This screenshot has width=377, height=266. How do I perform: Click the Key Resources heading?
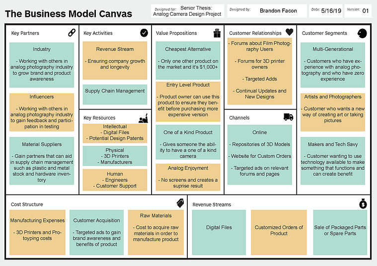tap(99, 118)
